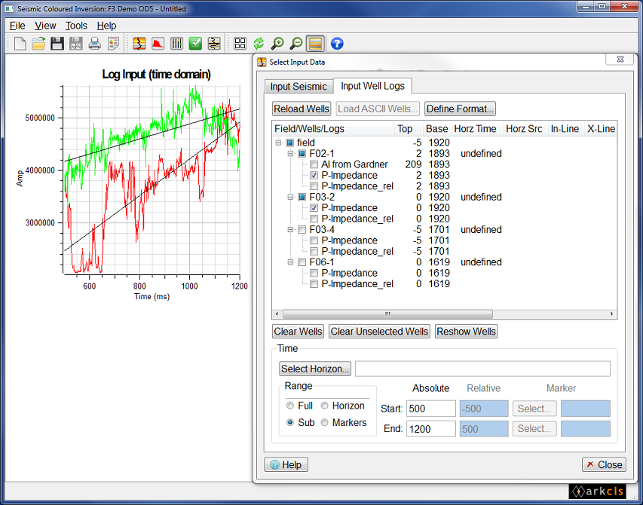Toggle the field root checkbox
Viewport: 643px width, 505px height.
pos(290,143)
